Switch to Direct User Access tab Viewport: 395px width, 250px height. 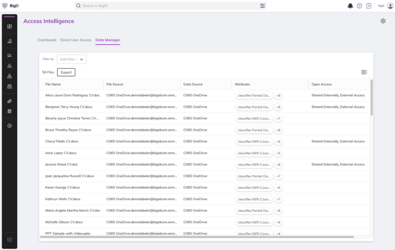coord(76,40)
